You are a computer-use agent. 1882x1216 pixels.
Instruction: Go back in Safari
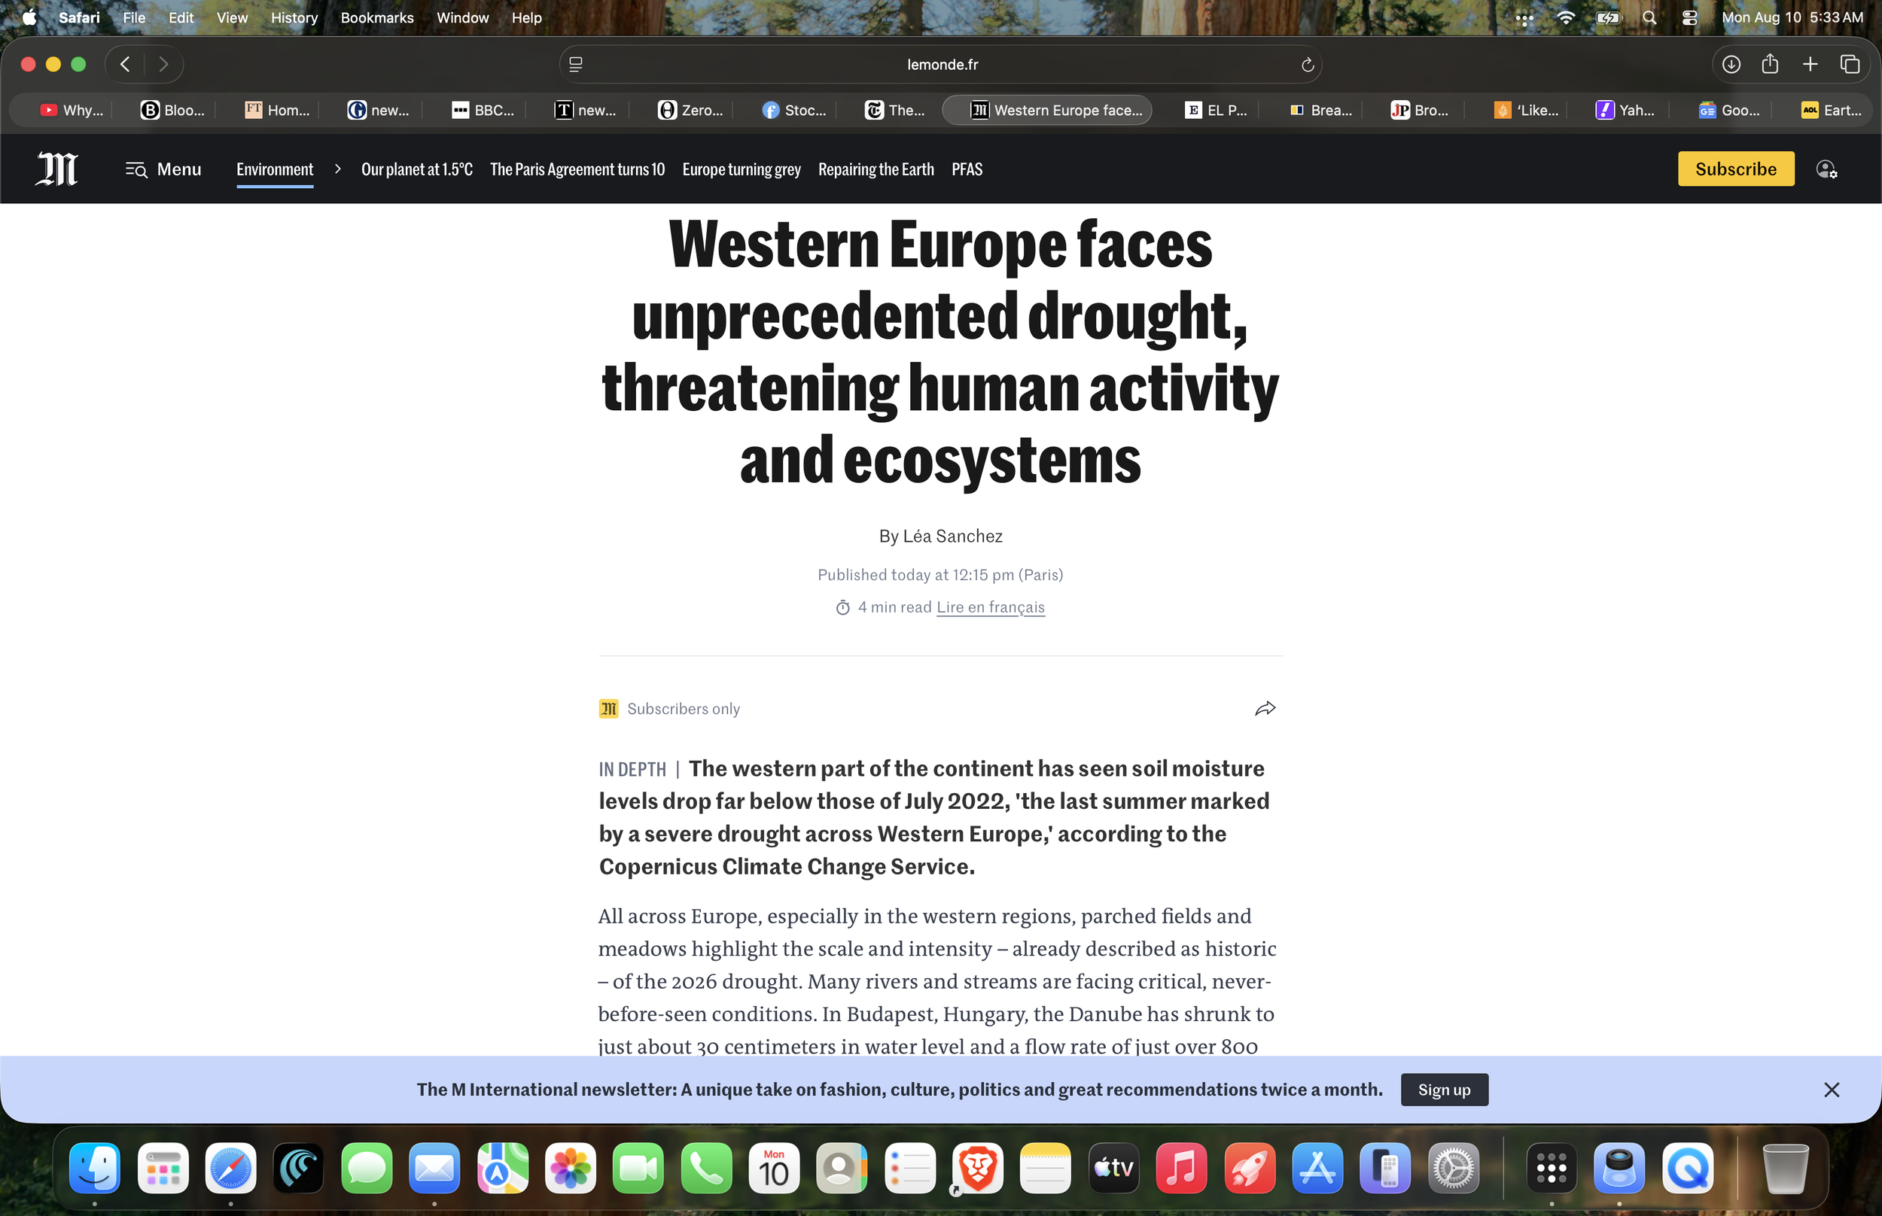[125, 64]
